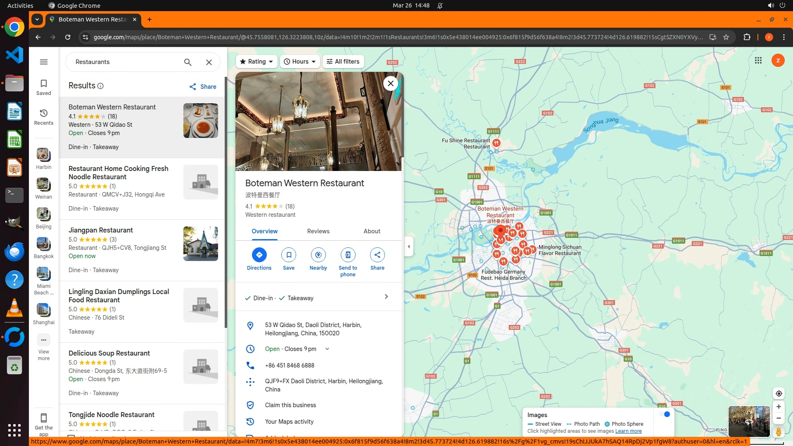Open the hamburger menu in sidebar
Screen dimensions: 793x446
pyautogui.click(x=44, y=62)
